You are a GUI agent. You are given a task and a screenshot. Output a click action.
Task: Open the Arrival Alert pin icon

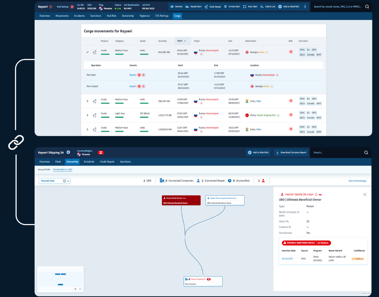225,7
